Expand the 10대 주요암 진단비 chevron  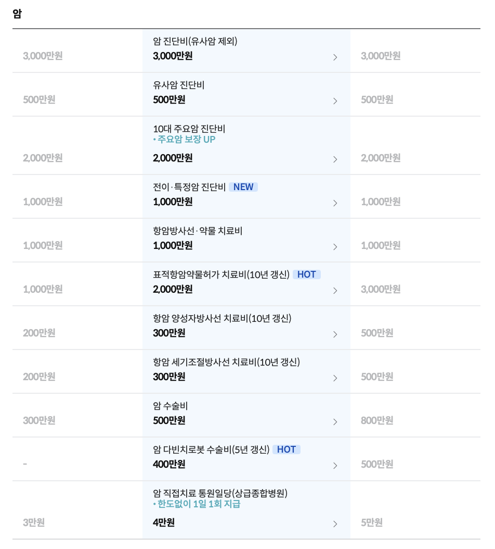tap(335, 159)
